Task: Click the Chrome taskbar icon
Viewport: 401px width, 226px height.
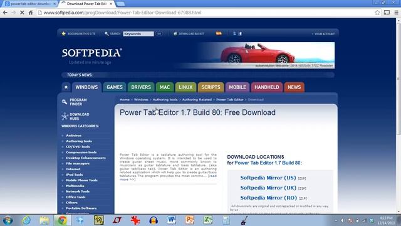Action: pos(62,220)
